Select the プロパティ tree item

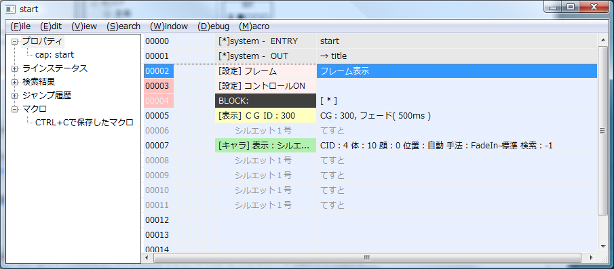pyautogui.click(x=42, y=41)
